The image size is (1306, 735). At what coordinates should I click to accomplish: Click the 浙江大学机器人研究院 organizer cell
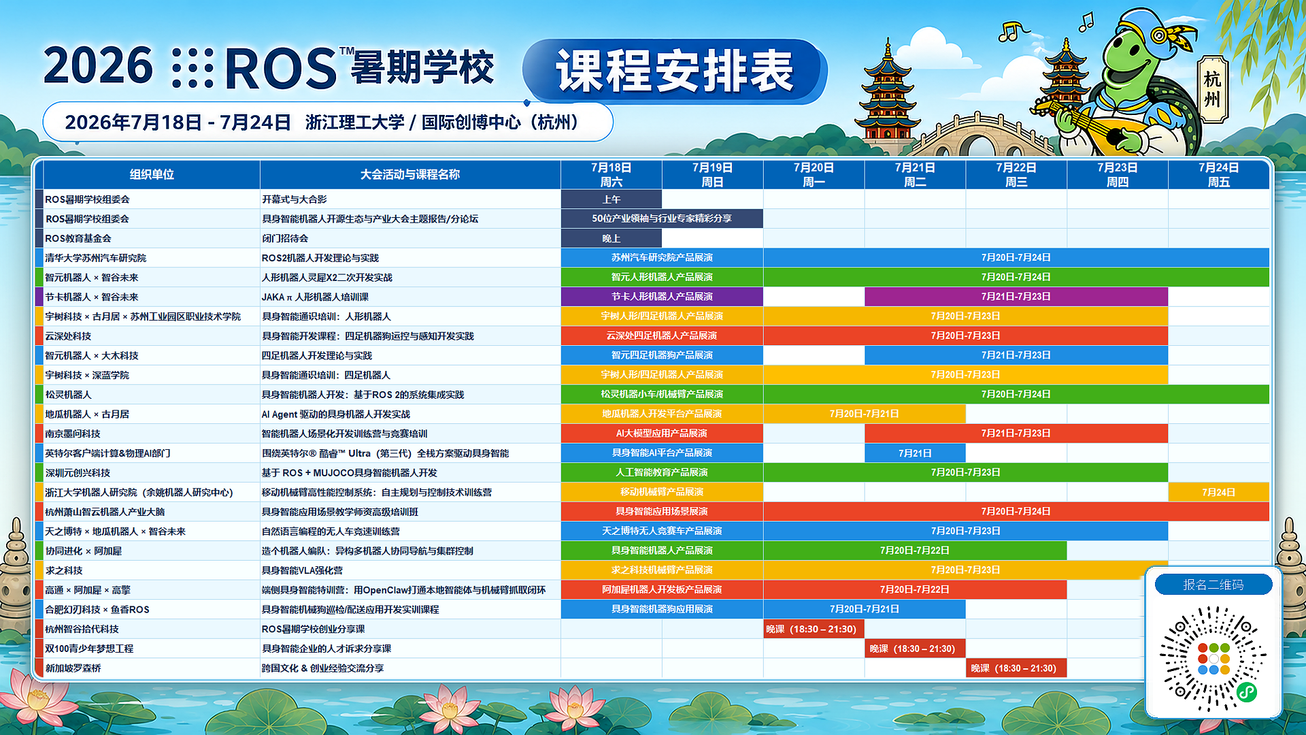(x=152, y=492)
